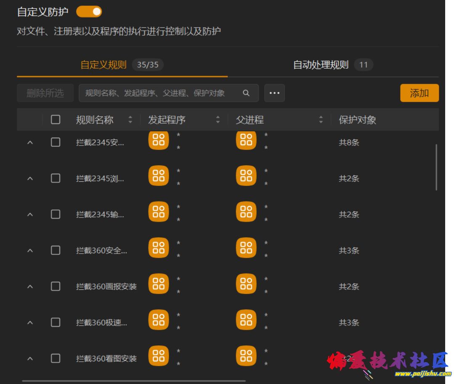Select the 自定义规则 tab
This screenshot has width=454, height=384.
click(x=104, y=65)
